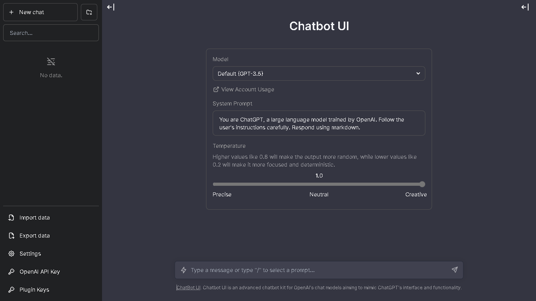Viewport: 536px width, 301px height.
Task: Create a new folder in the sidebar
Action: [89, 12]
